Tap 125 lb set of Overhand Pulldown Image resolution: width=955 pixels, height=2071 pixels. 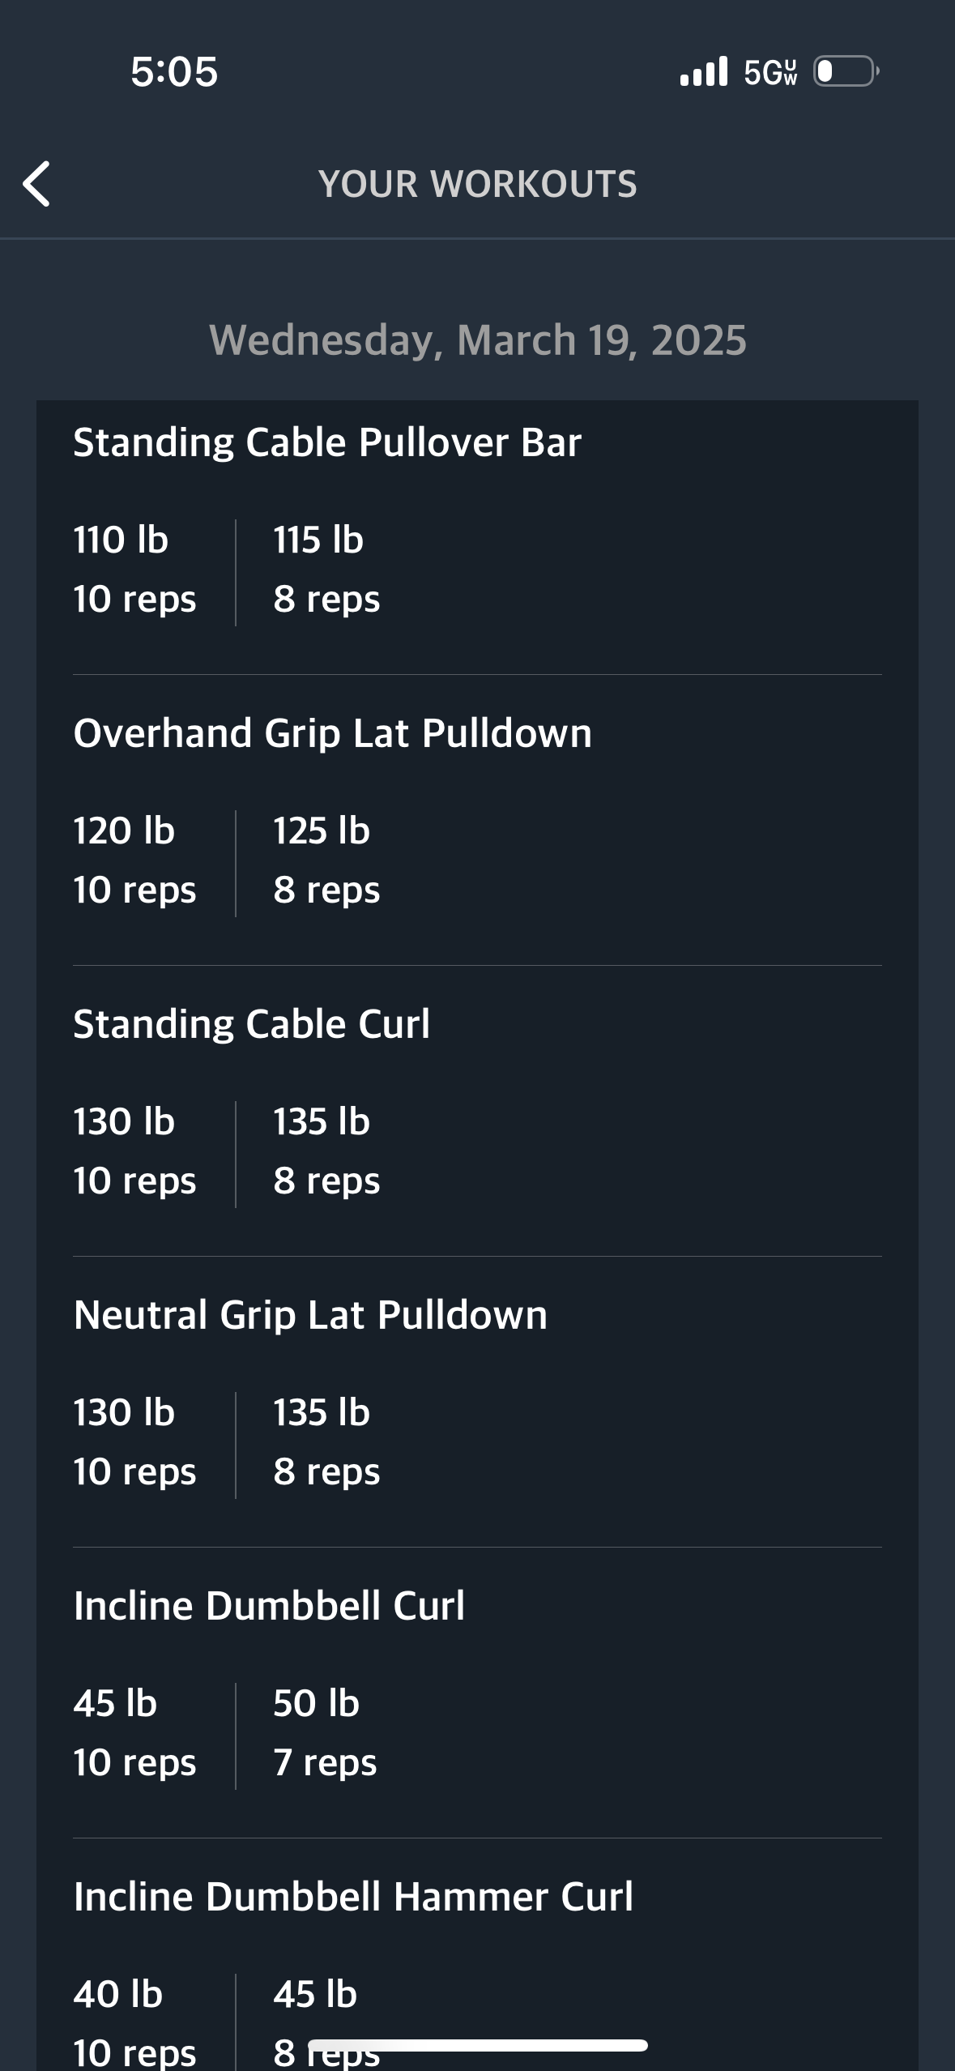tap(326, 860)
